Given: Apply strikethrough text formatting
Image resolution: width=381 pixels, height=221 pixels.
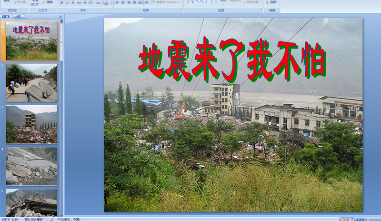Looking at the screenshot, I should click(79, 3).
